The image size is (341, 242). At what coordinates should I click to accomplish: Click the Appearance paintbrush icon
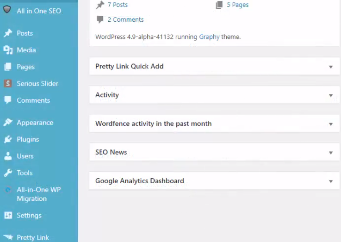(8, 123)
